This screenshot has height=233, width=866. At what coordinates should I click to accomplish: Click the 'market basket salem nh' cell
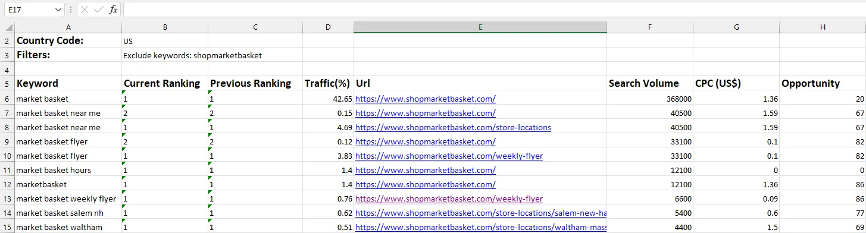pos(68,213)
